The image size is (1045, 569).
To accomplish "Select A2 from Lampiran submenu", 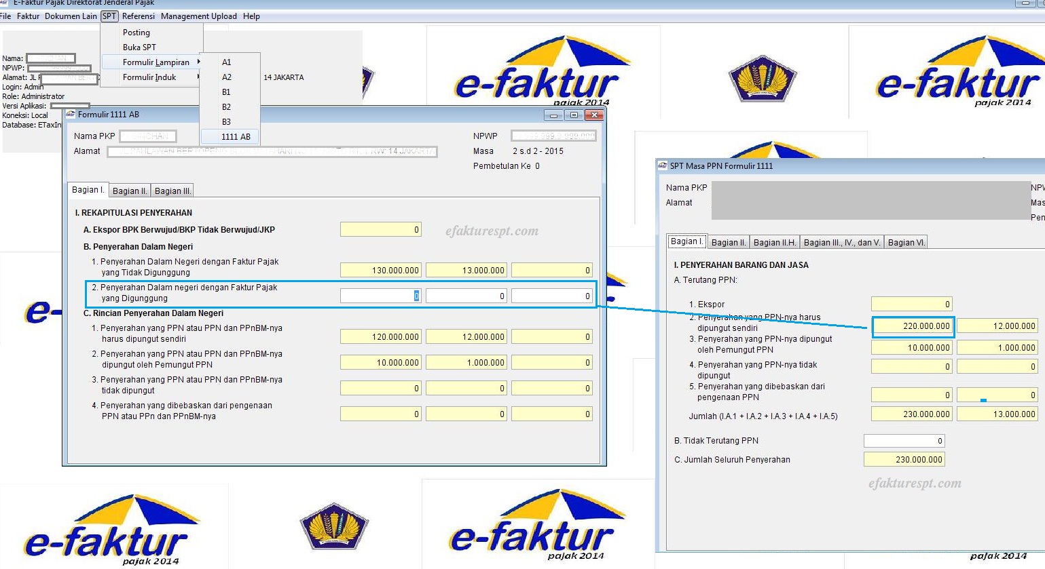I will 230,77.
